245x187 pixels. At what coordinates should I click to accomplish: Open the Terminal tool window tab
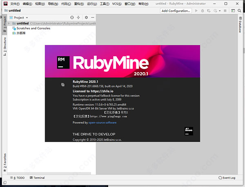pyautogui.click(x=37, y=178)
